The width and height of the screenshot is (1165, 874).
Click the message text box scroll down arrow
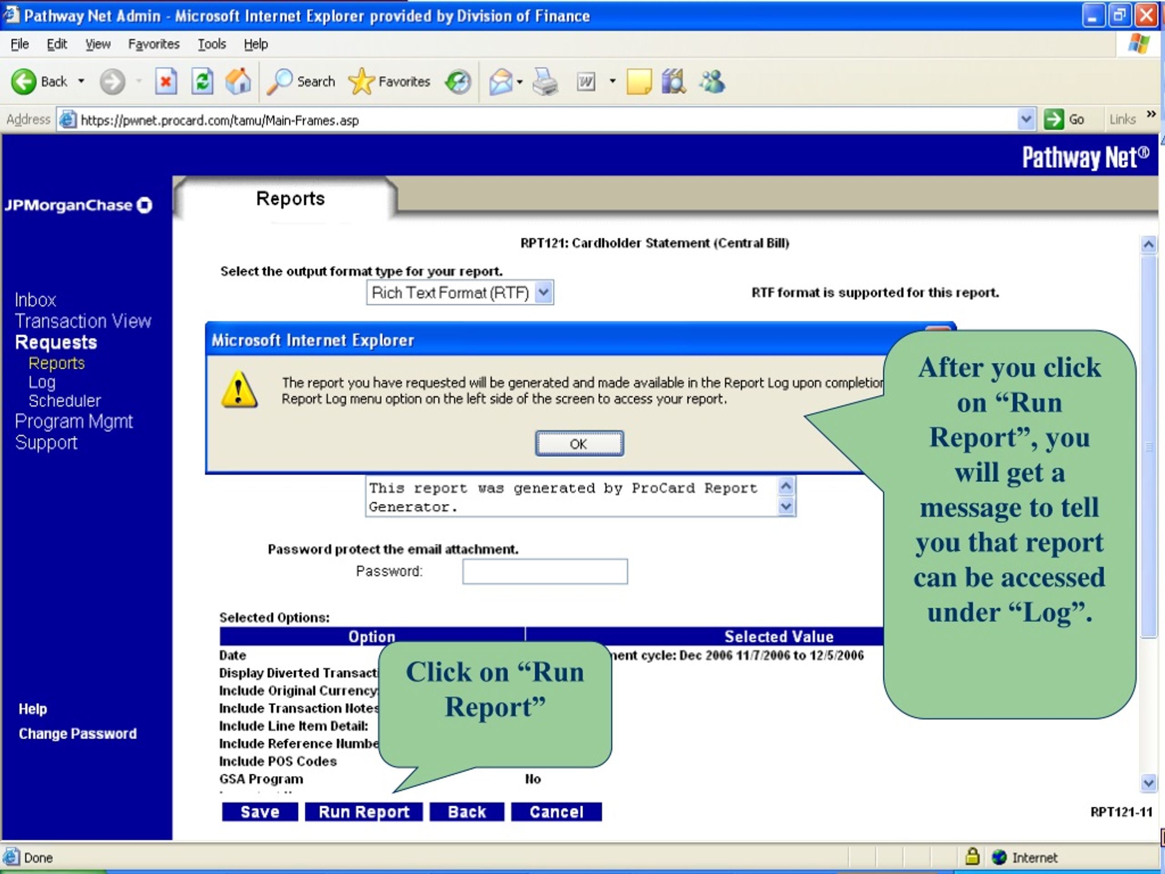click(x=786, y=506)
